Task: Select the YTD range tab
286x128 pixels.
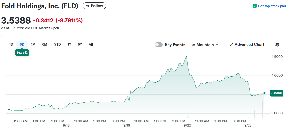Action: [x=57, y=44]
